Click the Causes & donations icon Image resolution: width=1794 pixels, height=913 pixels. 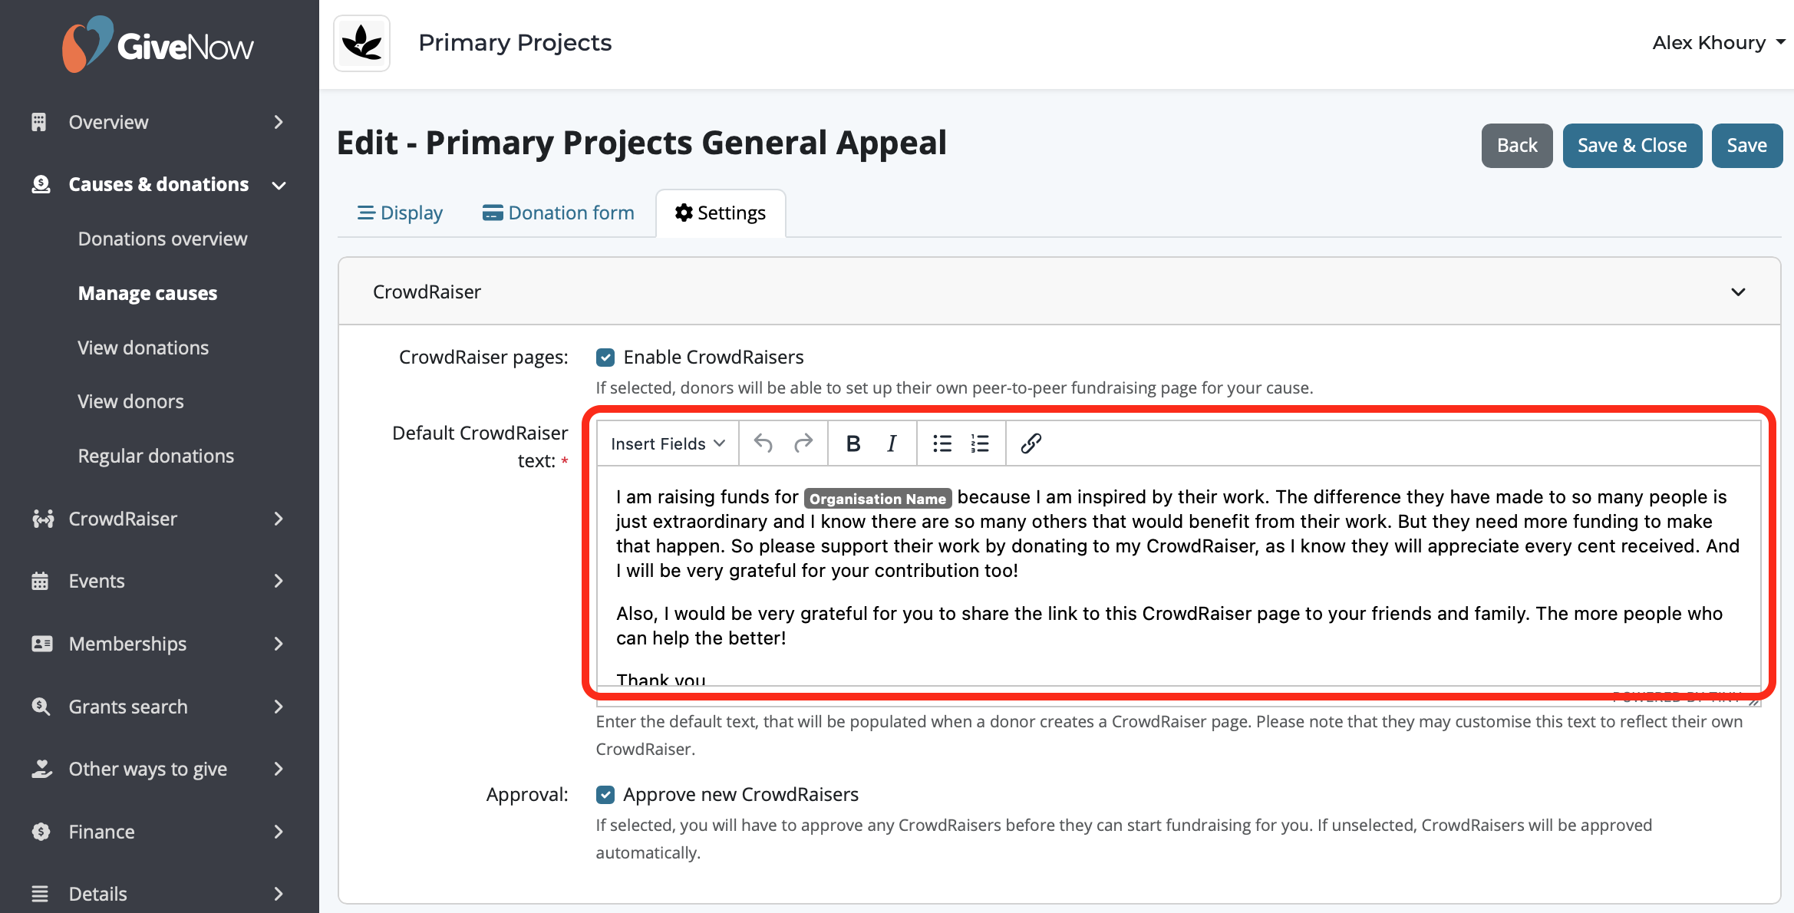[41, 184]
